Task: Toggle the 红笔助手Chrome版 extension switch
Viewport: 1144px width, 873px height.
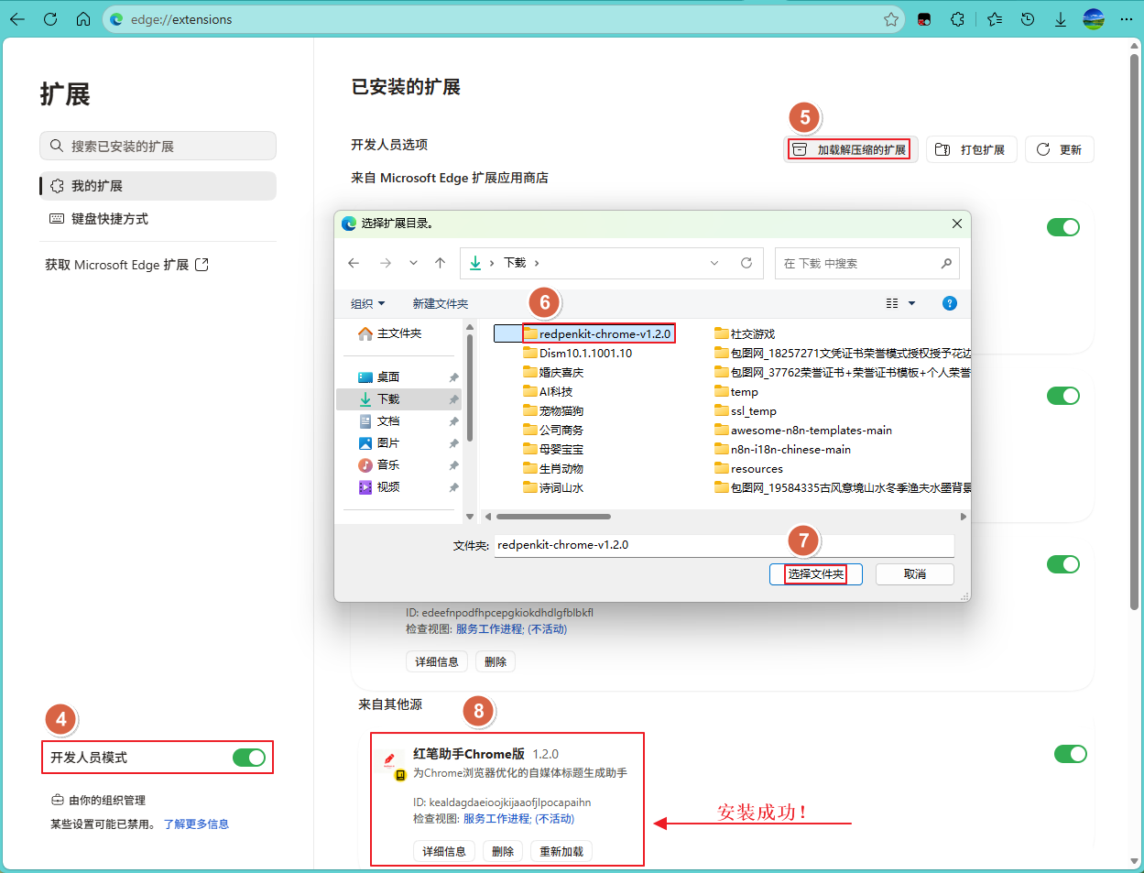Action: 1070,754
